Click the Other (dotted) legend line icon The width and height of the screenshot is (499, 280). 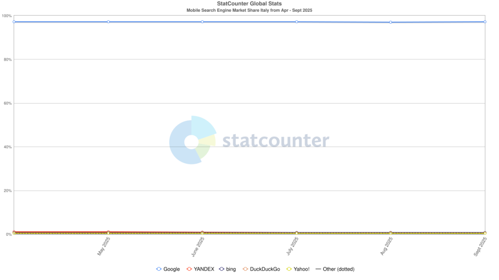[x=318, y=269]
